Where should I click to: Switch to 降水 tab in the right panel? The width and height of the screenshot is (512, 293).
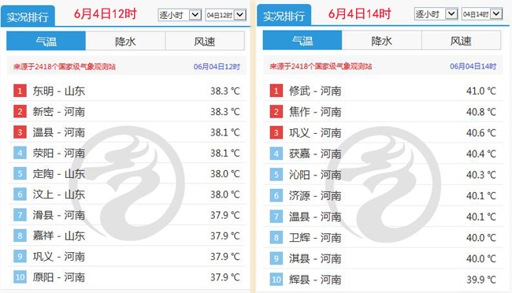[x=382, y=40]
